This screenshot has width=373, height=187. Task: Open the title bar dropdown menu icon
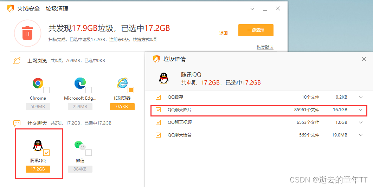tap(252, 8)
